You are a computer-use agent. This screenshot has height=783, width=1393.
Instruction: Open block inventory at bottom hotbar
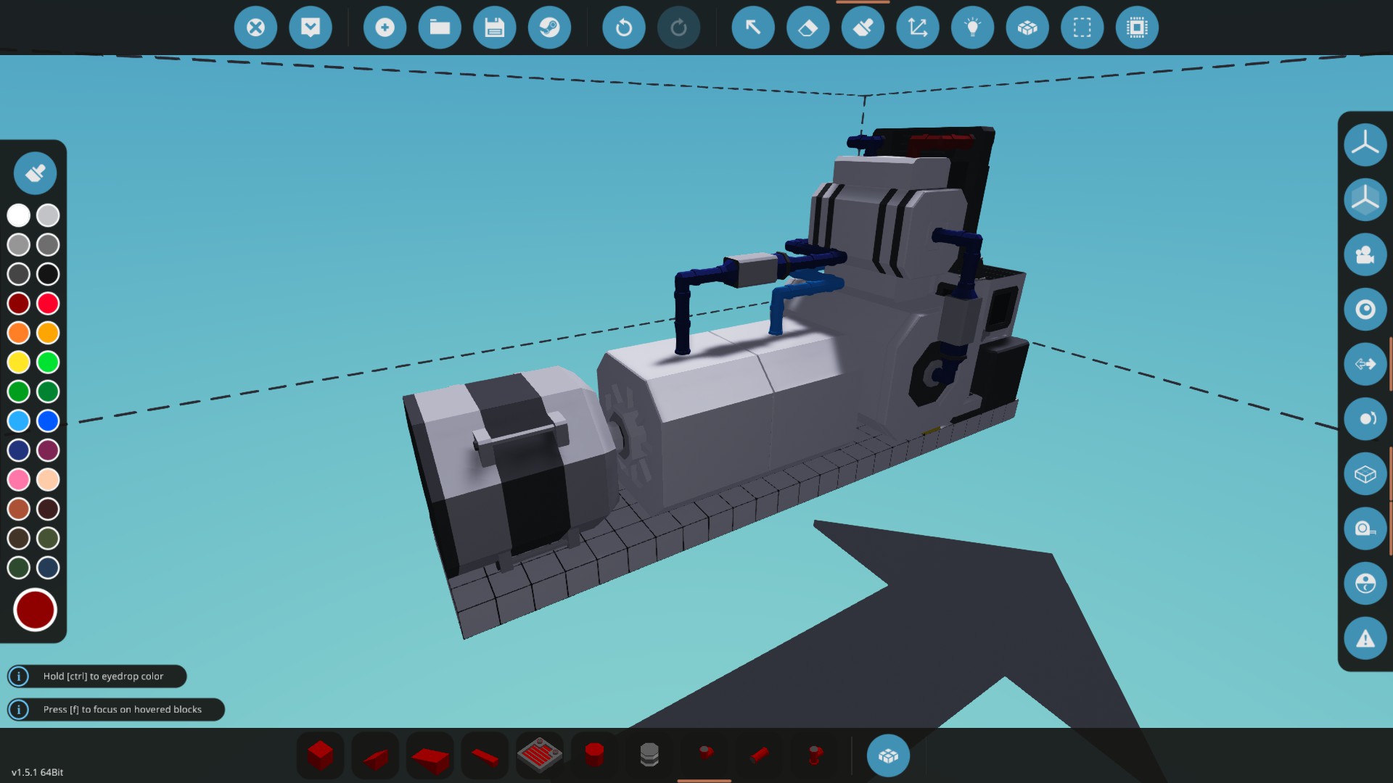(888, 755)
